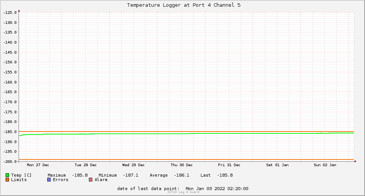This screenshot has width=365, height=196.
Task: Click the 'Limits' legend label
Action: [x=19, y=180]
